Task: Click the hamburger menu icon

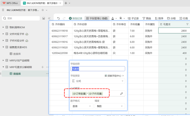Action: (x=3, y=10)
